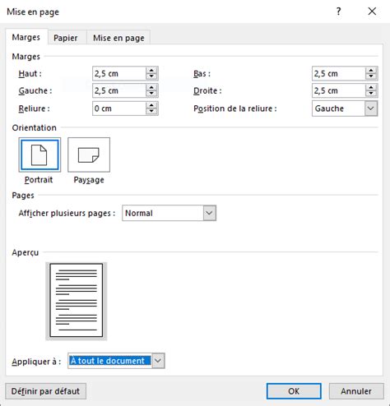
Task: Decrease the Droite margin value
Action: click(371, 94)
